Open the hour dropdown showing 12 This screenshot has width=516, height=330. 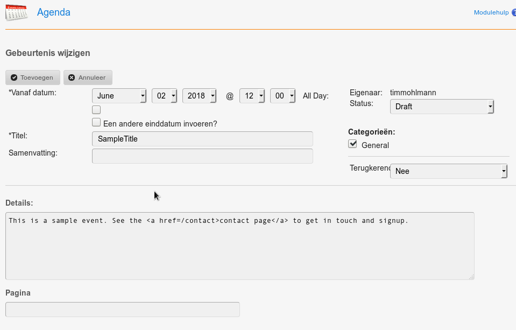(252, 96)
